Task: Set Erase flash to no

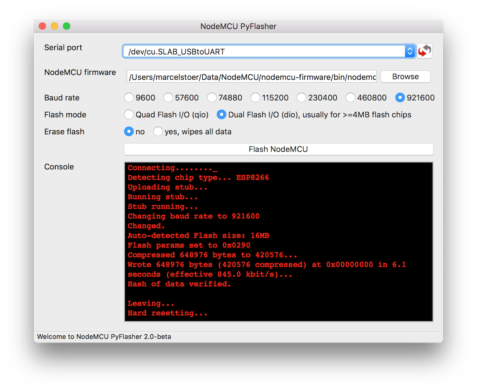Action: click(129, 132)
